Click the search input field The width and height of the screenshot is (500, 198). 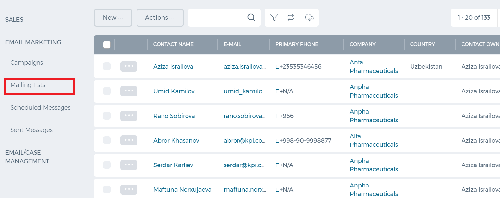(217, 18)
